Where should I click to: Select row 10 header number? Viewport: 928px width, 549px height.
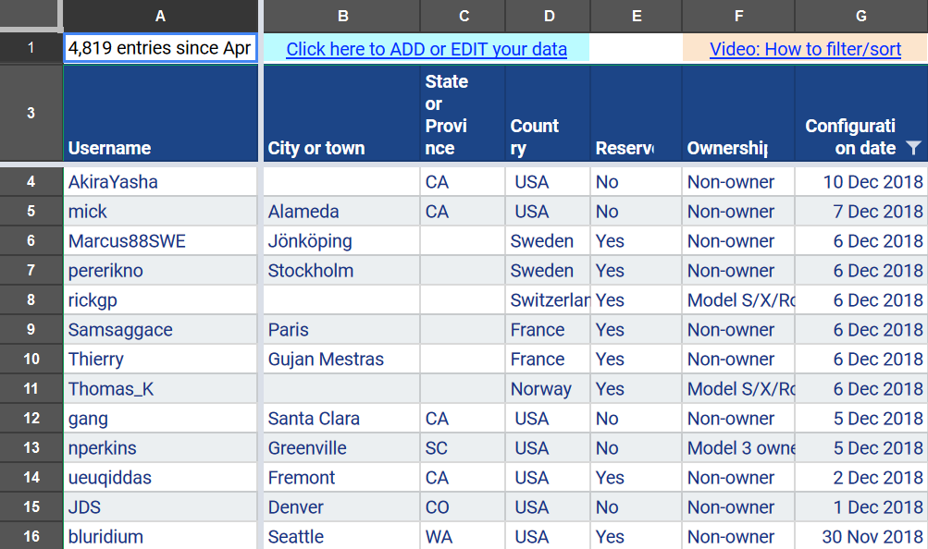[x=31, y=360]
